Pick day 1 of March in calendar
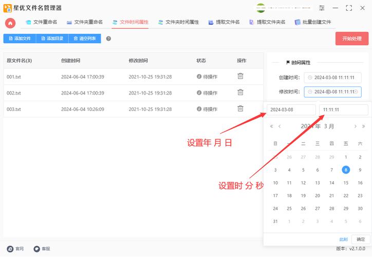Viewport: 372px width, 257px height. (346, 157)
